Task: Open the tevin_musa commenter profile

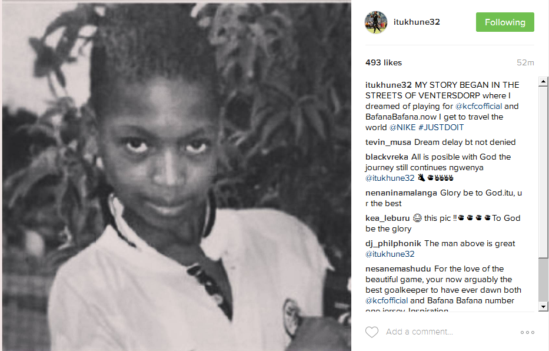Action: pyautogui.click(x=388, y=142)
